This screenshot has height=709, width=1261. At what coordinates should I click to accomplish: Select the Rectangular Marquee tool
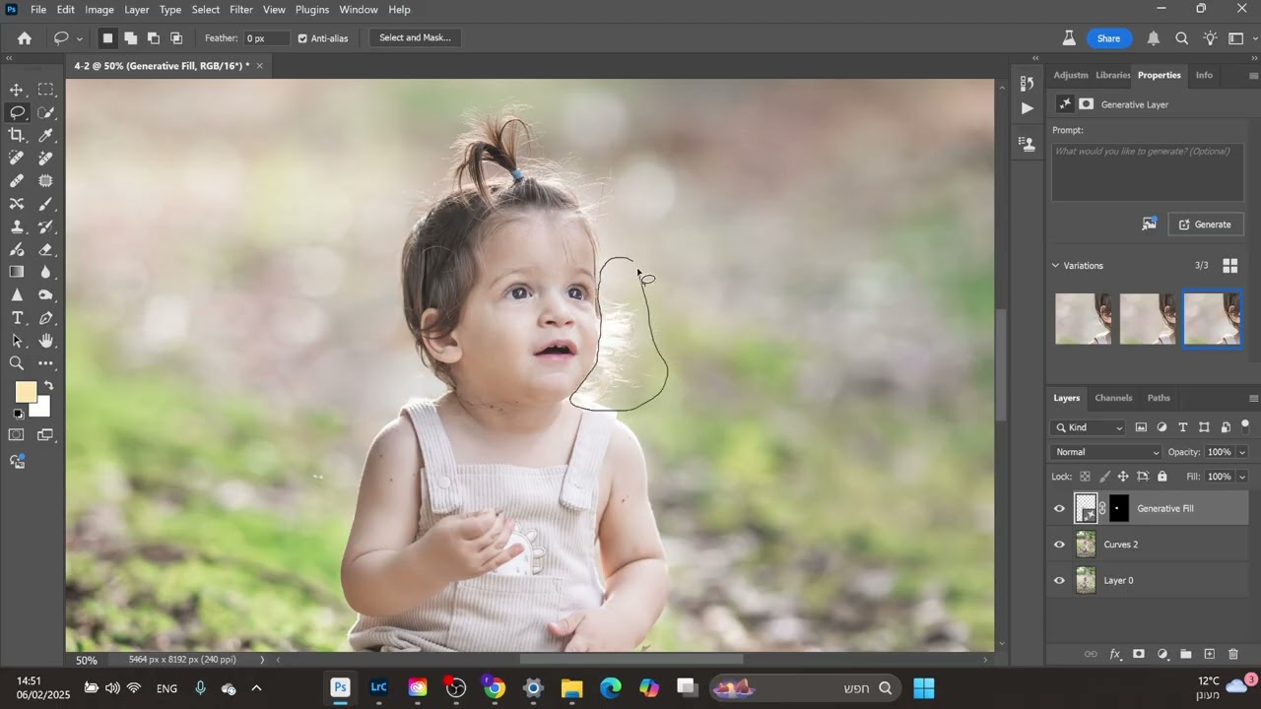tap(45, 90)
